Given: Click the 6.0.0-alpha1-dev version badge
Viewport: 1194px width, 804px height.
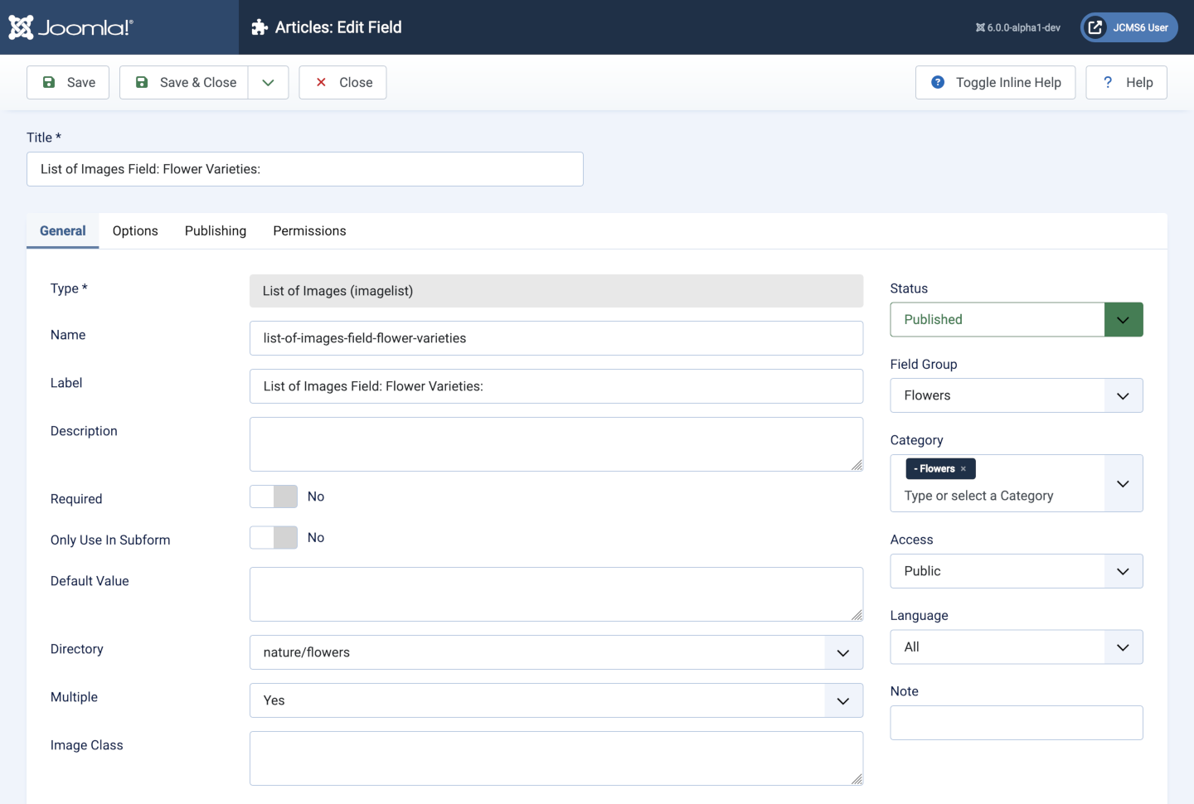Looking at the screenshot, I should click(1018, 27).
